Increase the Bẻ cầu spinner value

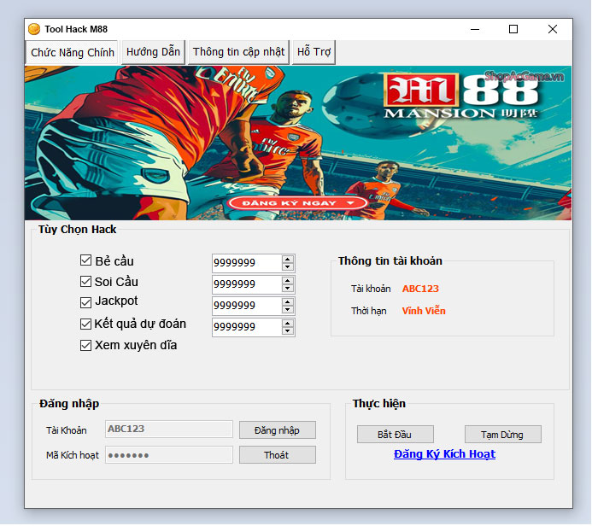288,260
